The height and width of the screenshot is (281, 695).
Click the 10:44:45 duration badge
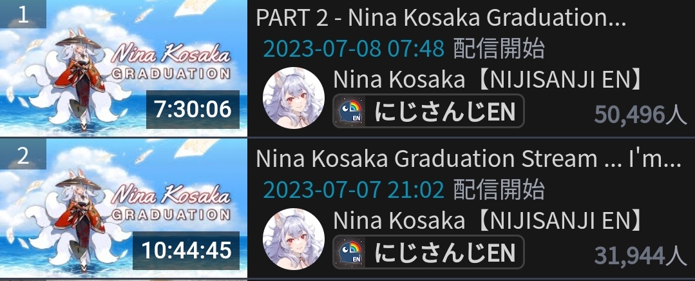(186, 250)
